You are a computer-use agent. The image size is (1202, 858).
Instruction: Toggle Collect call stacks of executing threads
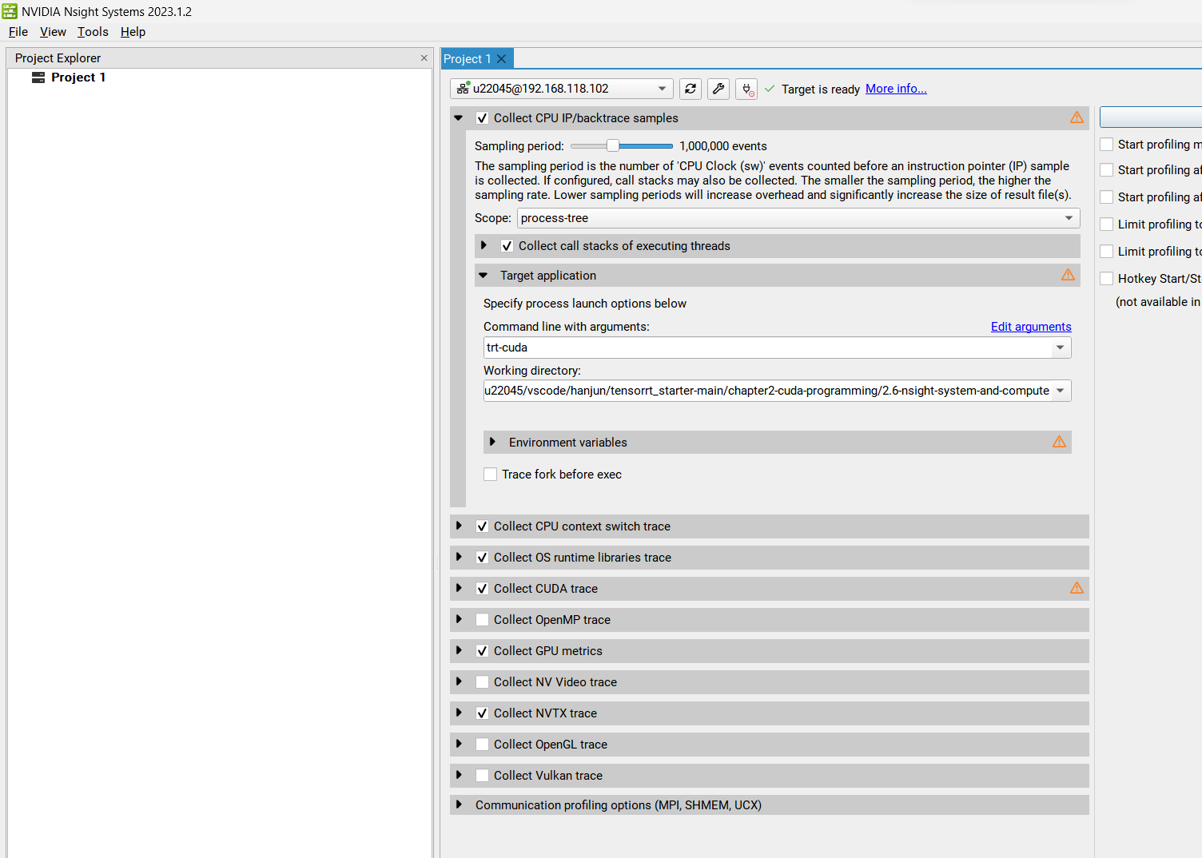pyautogui.click(x=507, y=246)
